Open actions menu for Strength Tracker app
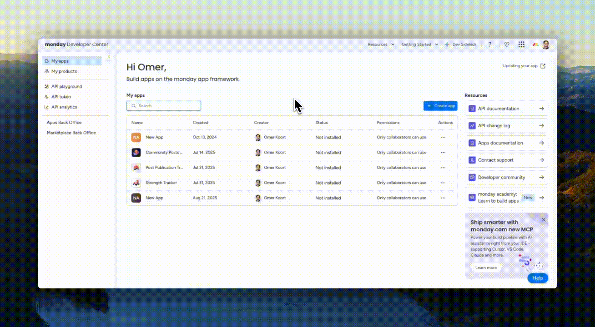The image size is (595, 327). [x=443, y=183]
